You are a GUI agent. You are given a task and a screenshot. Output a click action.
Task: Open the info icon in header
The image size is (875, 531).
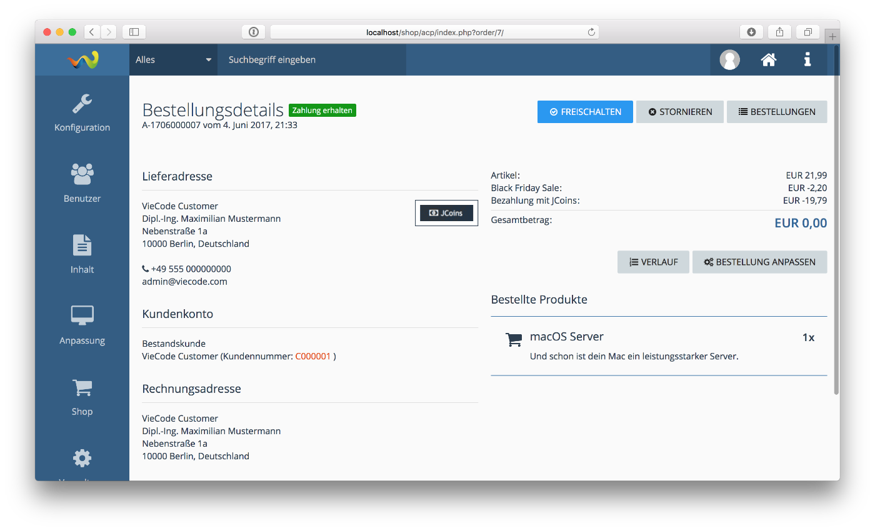pyautogui.click(x=807, y=60)
